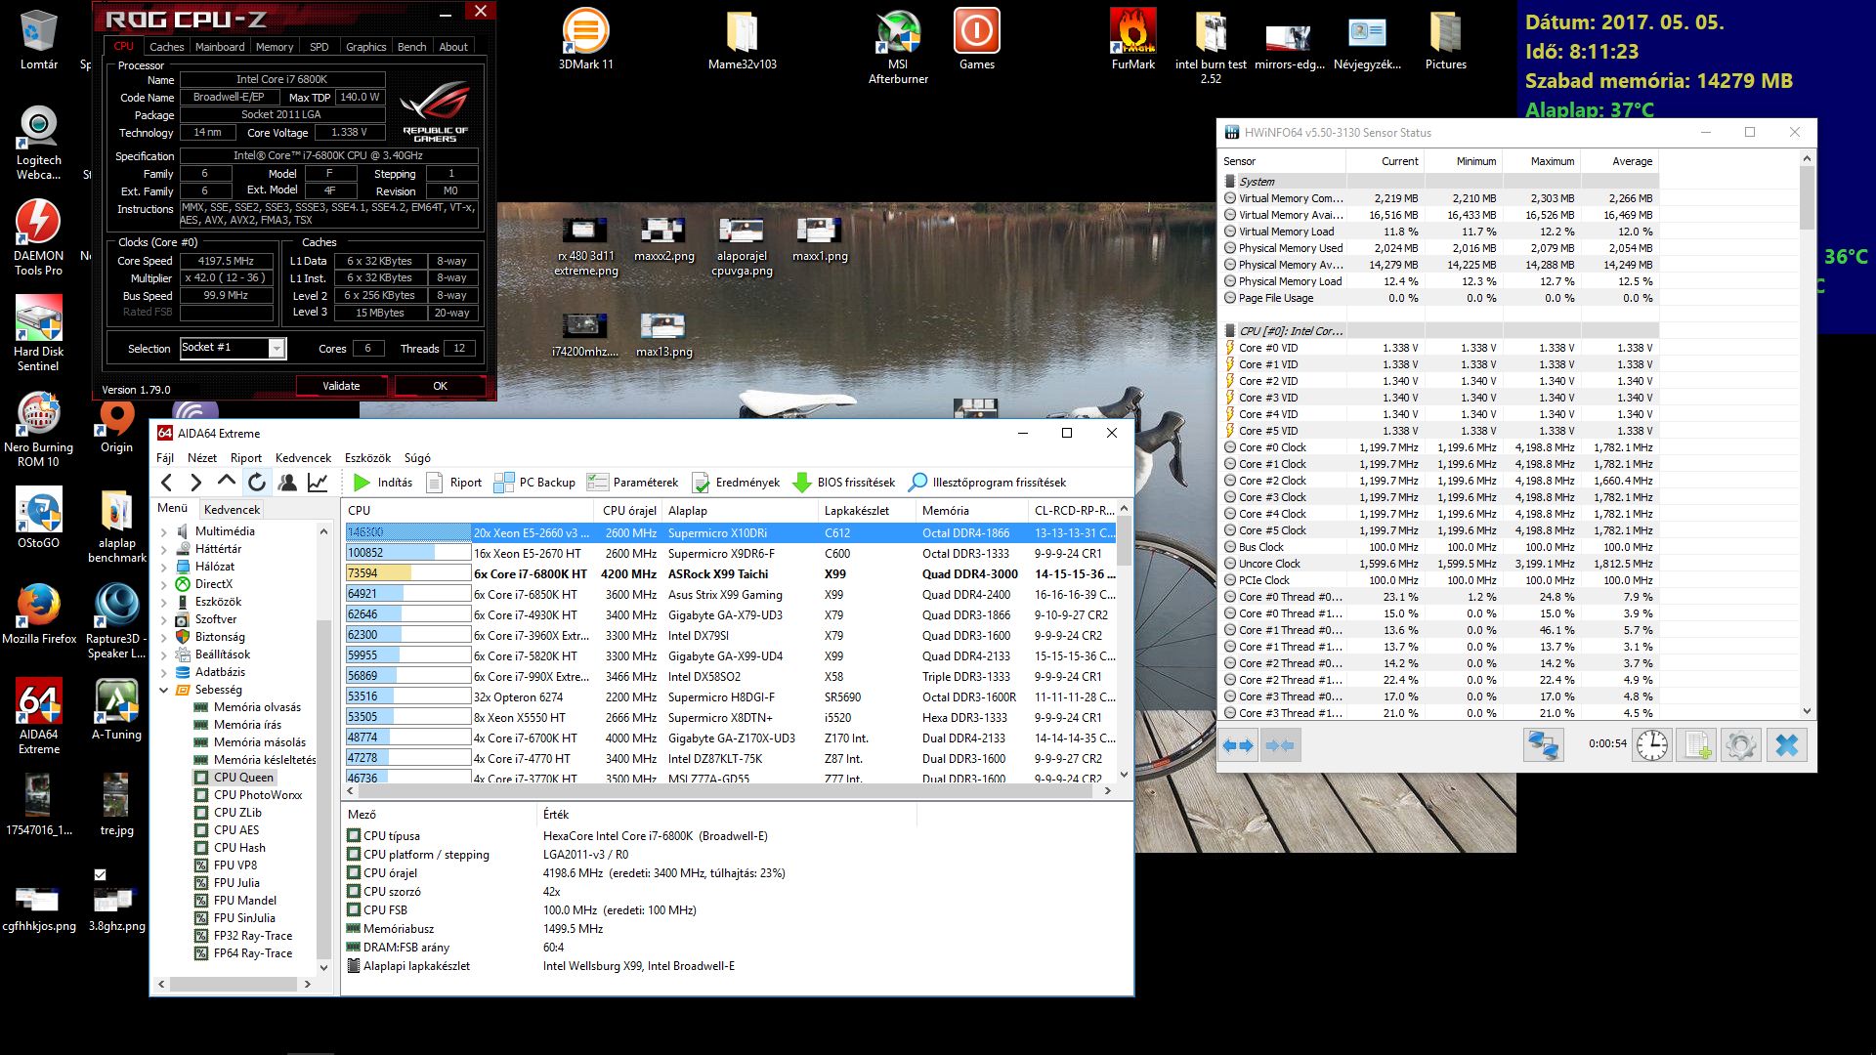Image resolution: width=1876 pixels, height=1055 pixels.
Task: Expand Multimédia tree node
Action: (164, 532)
